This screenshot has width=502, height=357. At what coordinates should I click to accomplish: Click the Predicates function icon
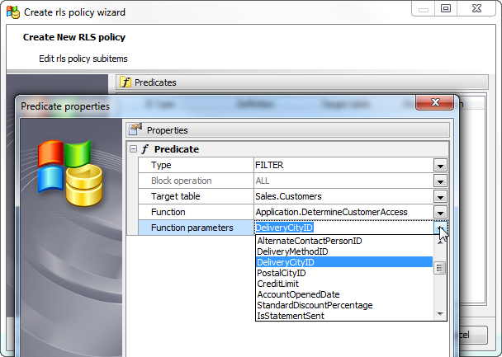click(125, 82)
